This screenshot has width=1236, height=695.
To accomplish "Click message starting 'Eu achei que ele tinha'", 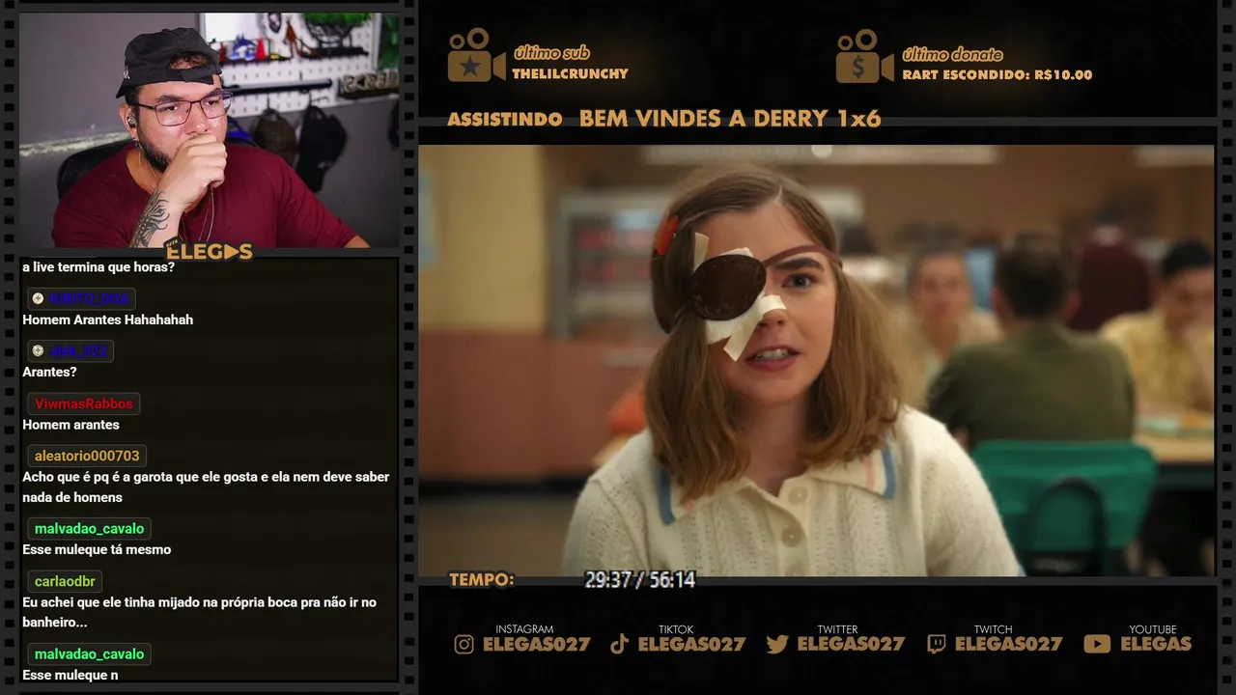I will 200,612.
